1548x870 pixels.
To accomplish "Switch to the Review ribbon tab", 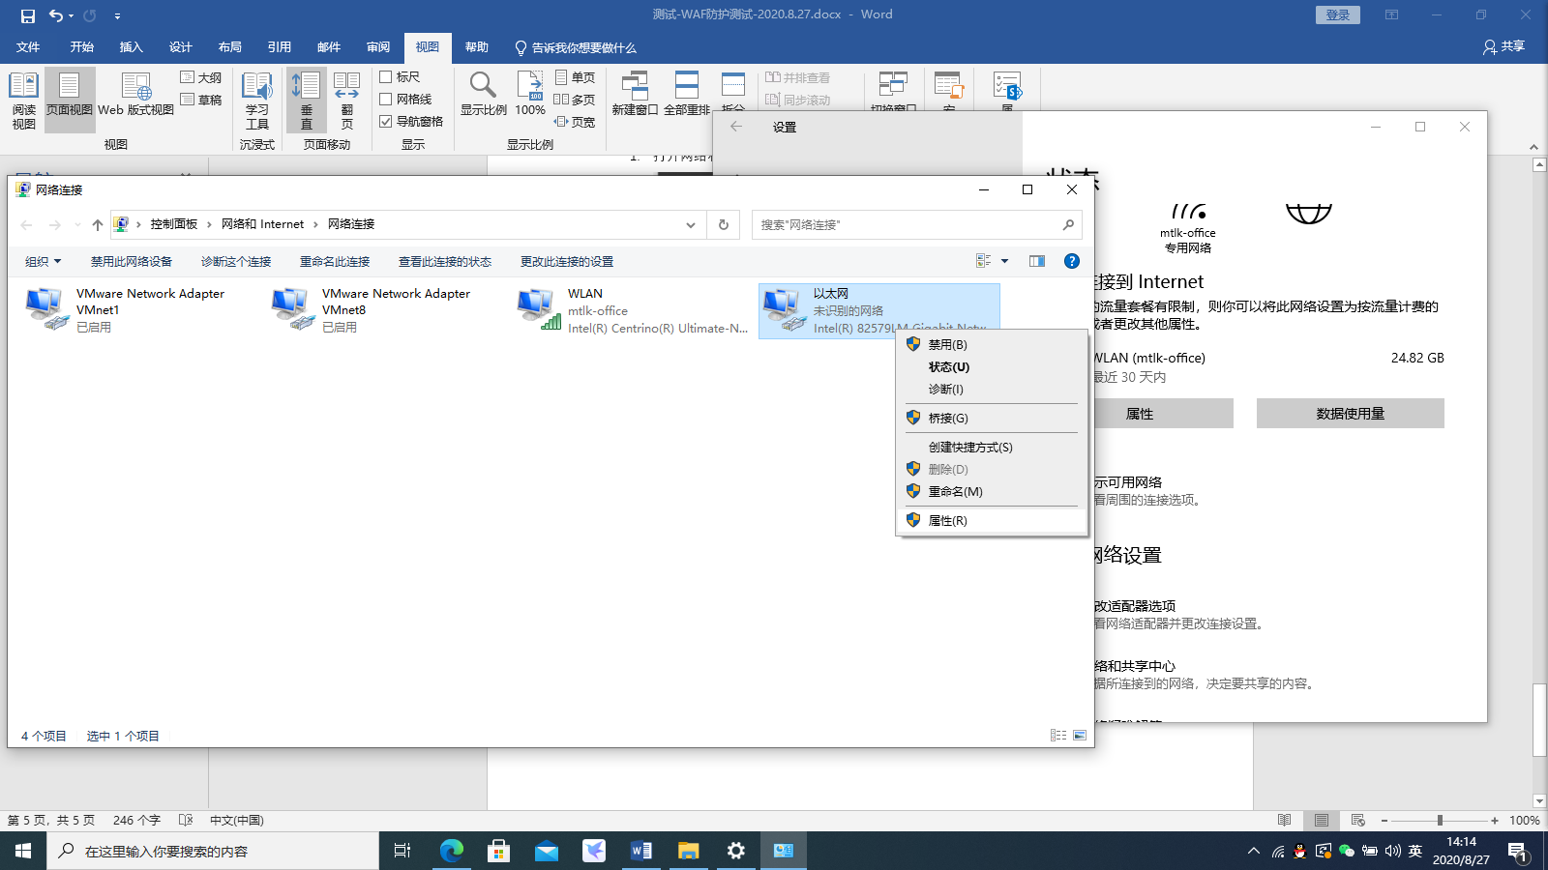I will click(x=378, y=47).
